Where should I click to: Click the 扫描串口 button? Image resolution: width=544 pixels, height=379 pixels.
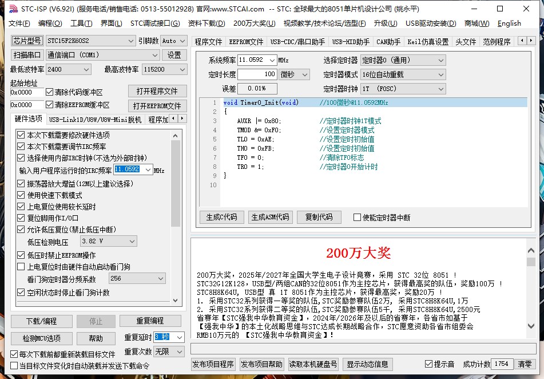(x=27, y=55)
